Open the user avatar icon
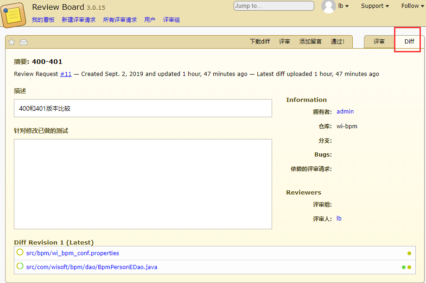This screenshot has width=426, height=283. (x=329, y=6)
